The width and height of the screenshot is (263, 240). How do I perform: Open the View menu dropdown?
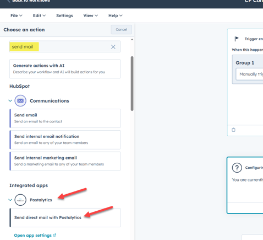coord(91,15)
